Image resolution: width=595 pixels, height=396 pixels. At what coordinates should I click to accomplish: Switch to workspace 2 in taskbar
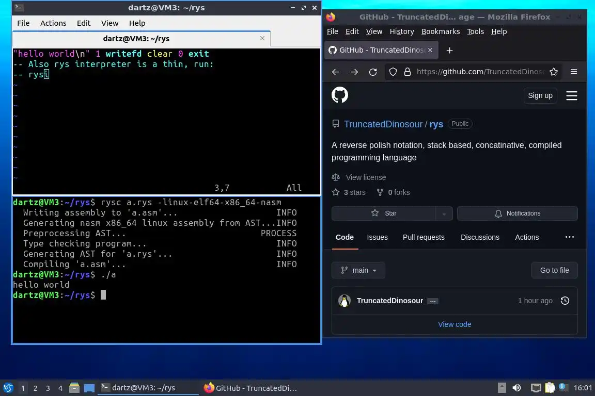pos(35,388)
